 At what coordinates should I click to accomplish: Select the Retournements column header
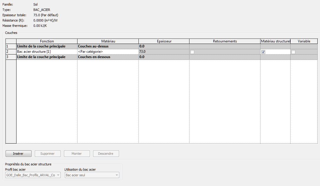point(225,41)
